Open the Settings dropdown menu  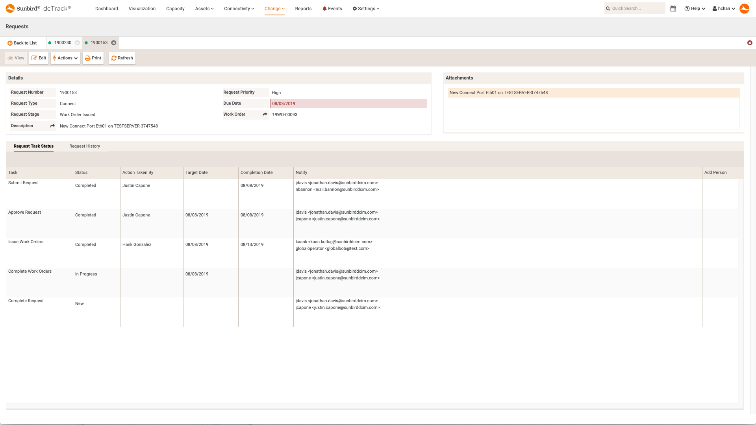click(x=365, y=8)
